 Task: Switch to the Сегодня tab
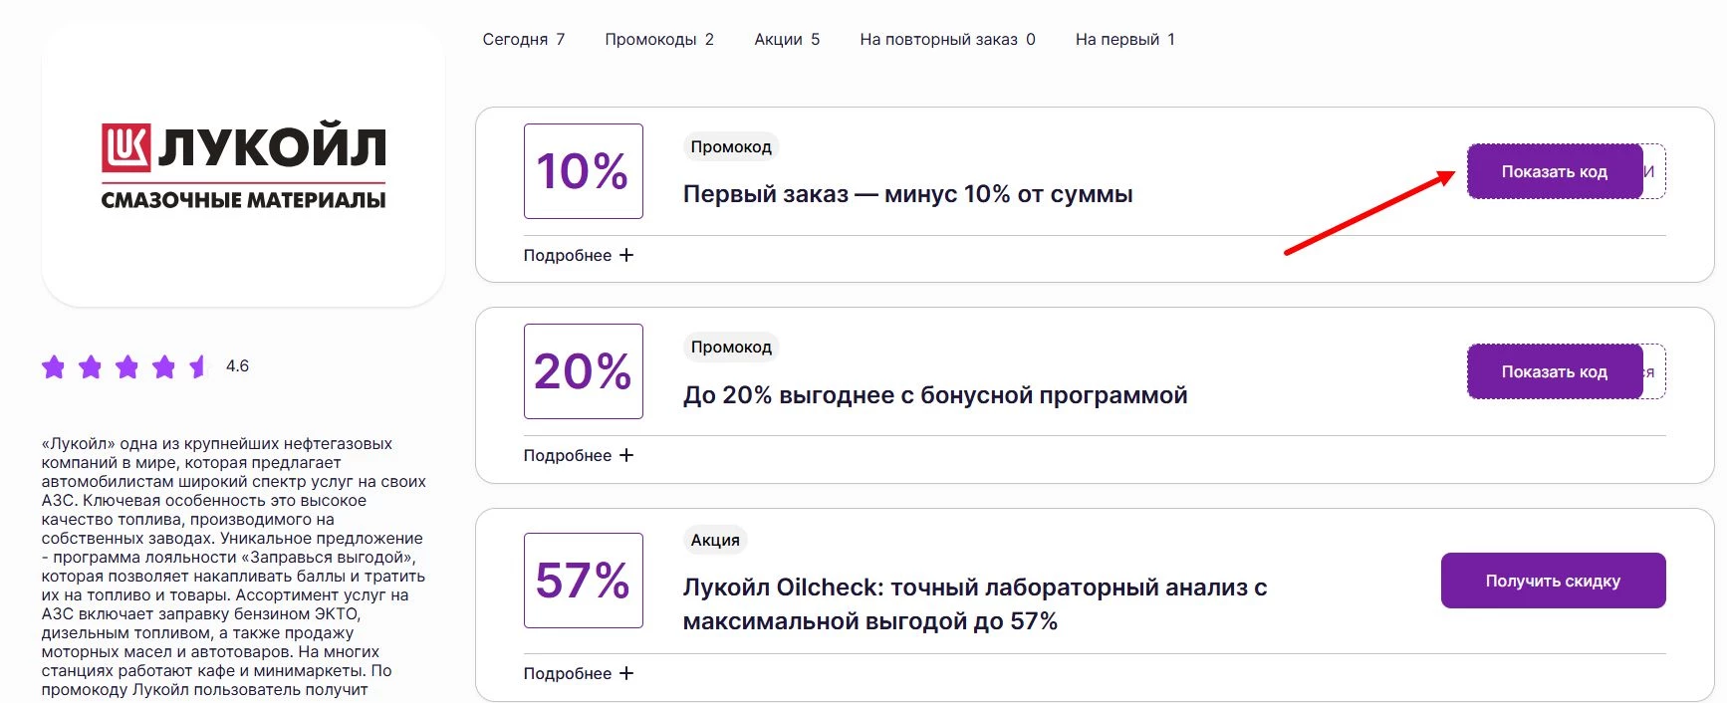[522, 40]
